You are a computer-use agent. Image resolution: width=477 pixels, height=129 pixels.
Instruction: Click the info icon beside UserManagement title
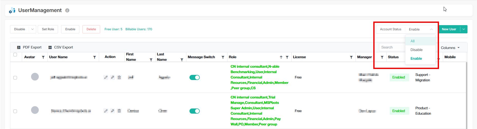click(67, 11)
